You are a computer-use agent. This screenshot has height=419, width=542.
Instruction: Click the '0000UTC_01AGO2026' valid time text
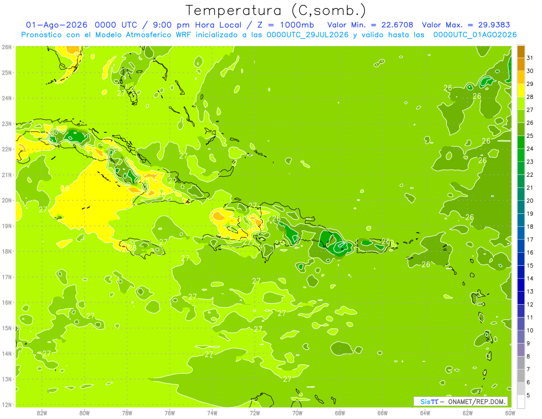(x=475, y=35)
